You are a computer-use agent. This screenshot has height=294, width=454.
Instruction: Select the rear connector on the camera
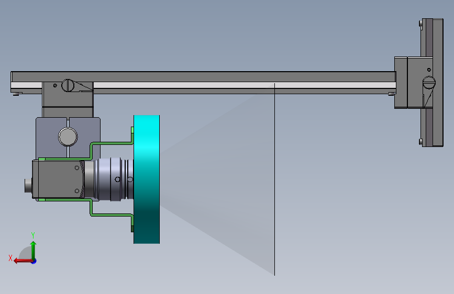28,185
